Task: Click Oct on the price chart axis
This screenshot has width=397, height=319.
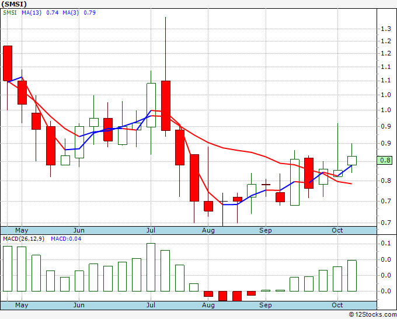Action: [x=337, y=230]
